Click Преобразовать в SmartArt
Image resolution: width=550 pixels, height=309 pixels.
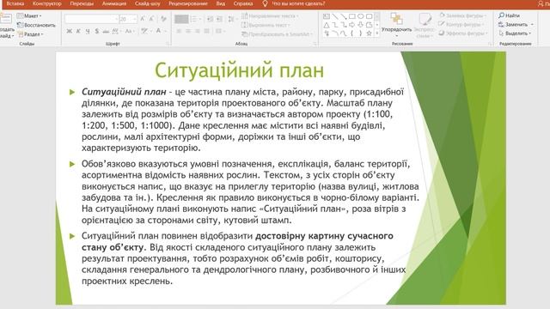tap(277, 34)
